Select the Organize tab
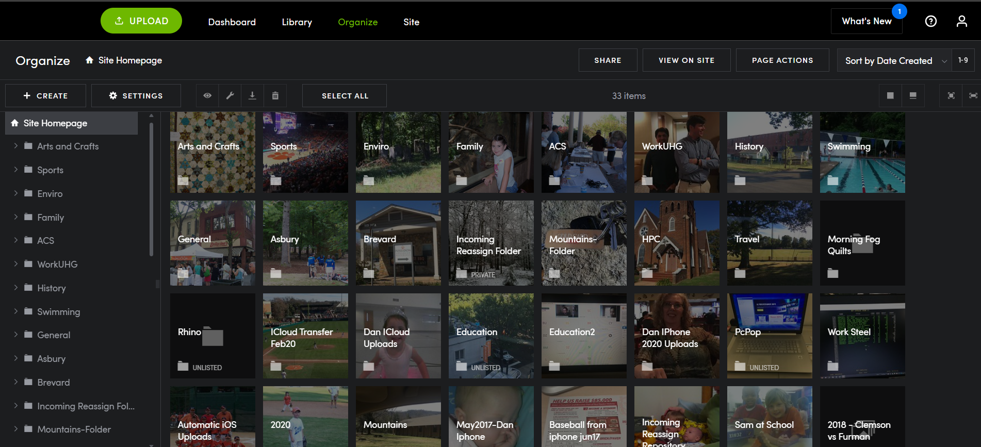 tap(358, 22)
